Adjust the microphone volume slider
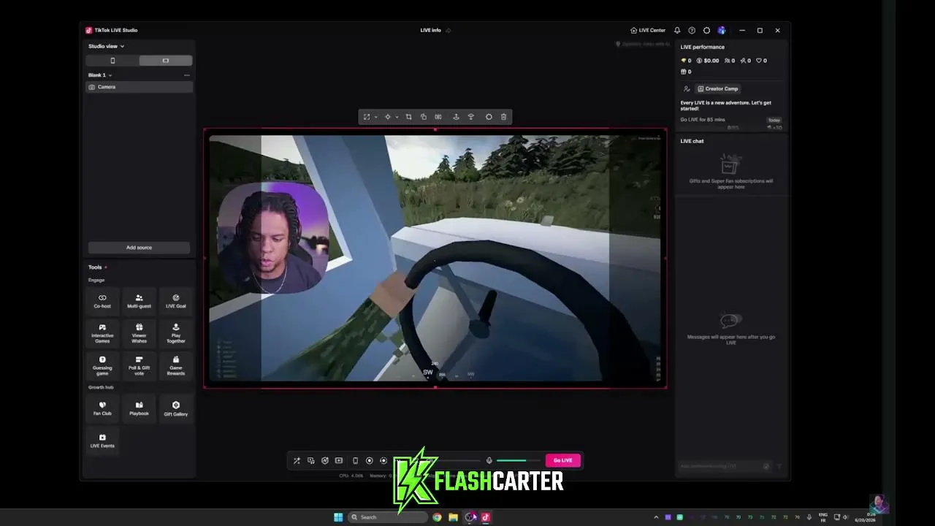This screenshot has height=526, width=935. (517, 460)
